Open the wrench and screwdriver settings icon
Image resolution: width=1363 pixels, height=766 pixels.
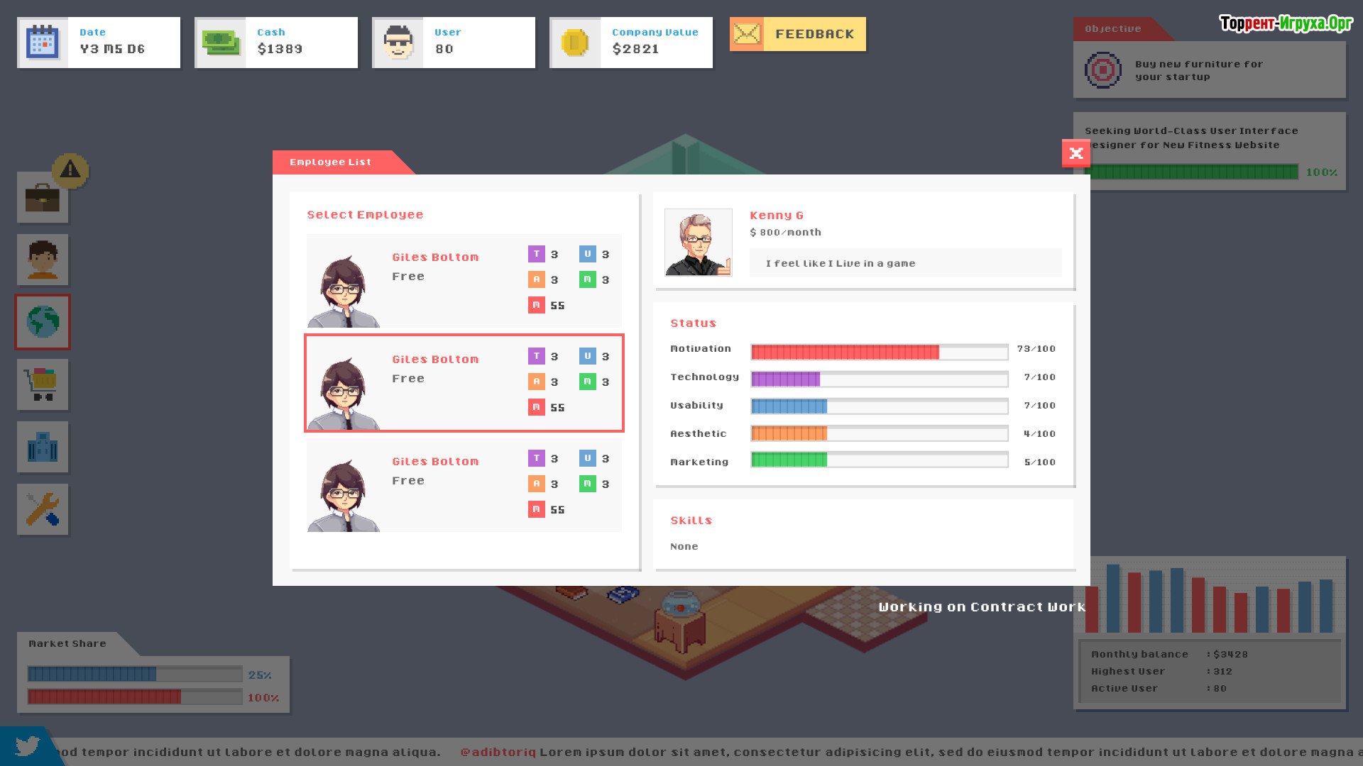tap(43, 509)
